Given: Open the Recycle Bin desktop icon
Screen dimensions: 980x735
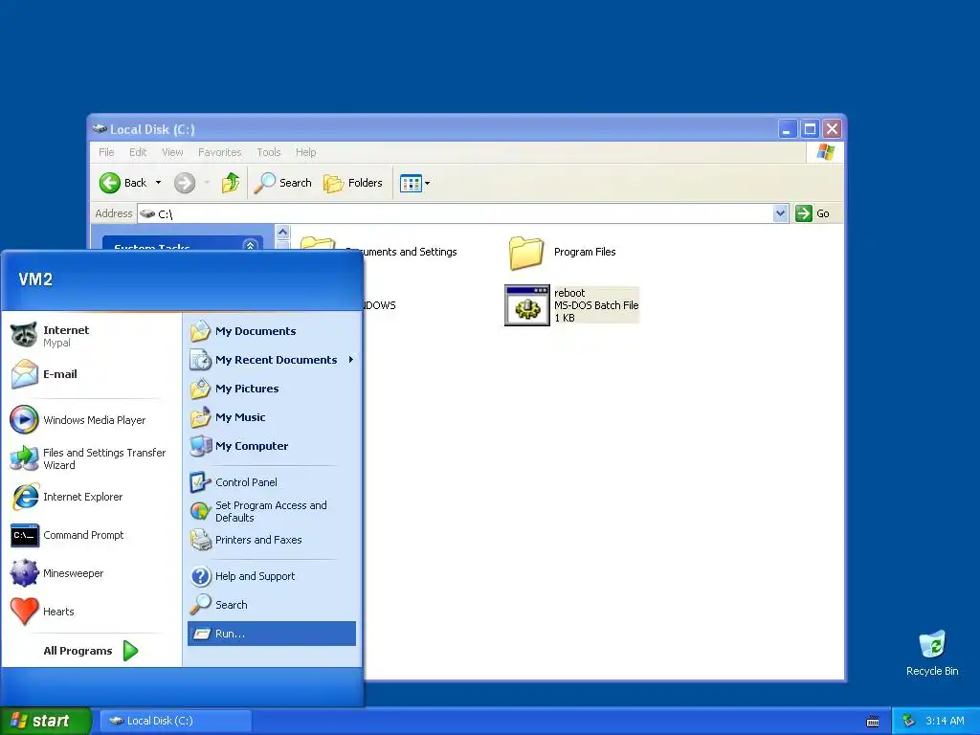Looking at the screenshot, I should click(932, 653).
